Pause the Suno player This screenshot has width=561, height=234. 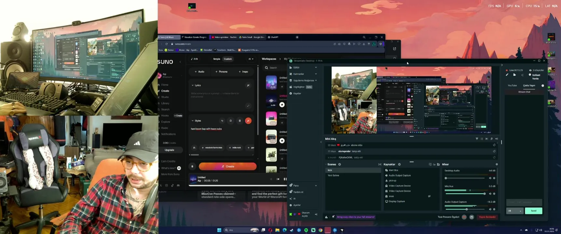coord(285,179)
